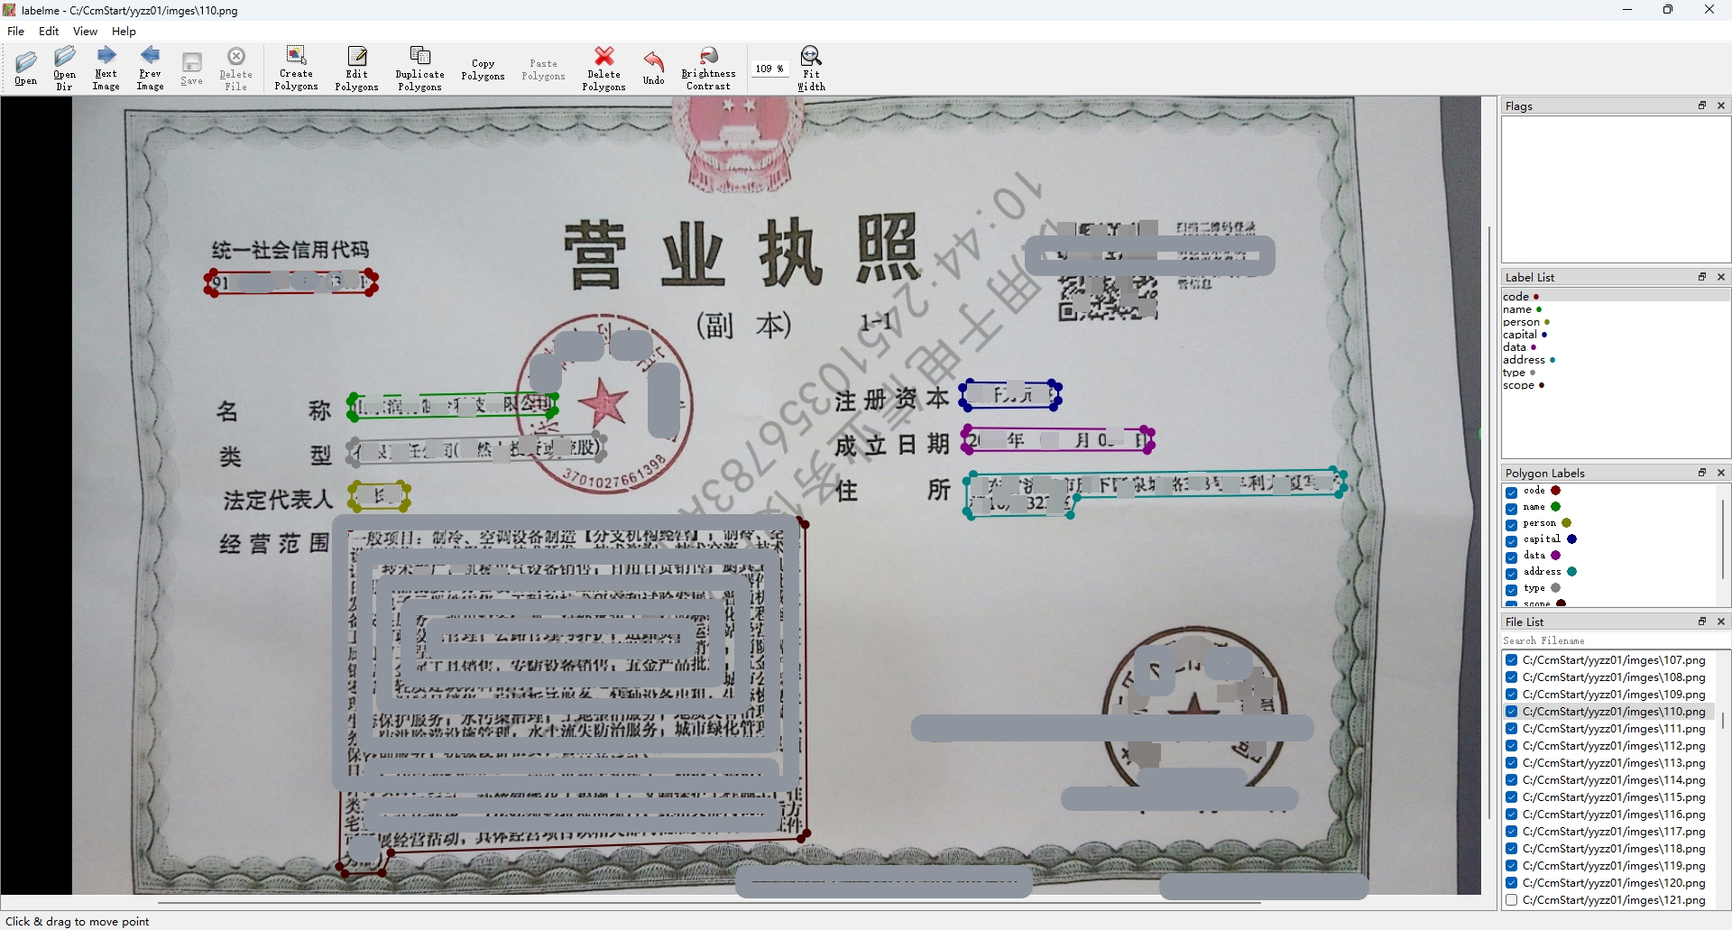The height and width of the screenshot is (930, 1732).
Task: Float the Flags panel
Action: (1702, 106)
